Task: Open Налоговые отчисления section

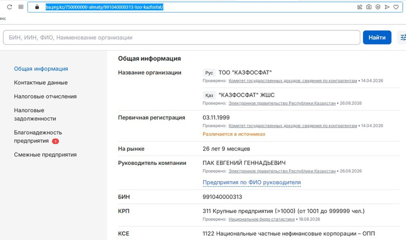Action: (x=45, y=97)
